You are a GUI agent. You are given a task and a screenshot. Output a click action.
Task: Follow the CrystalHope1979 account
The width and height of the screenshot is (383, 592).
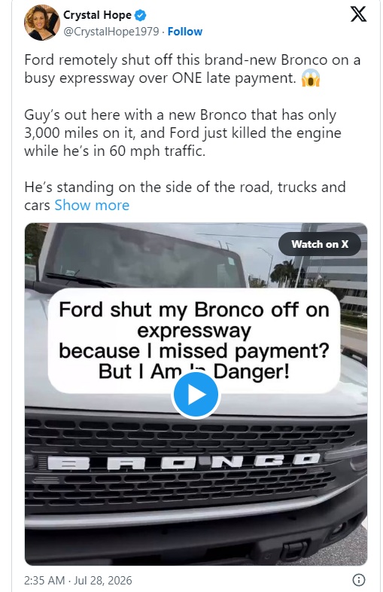[185, 32]
